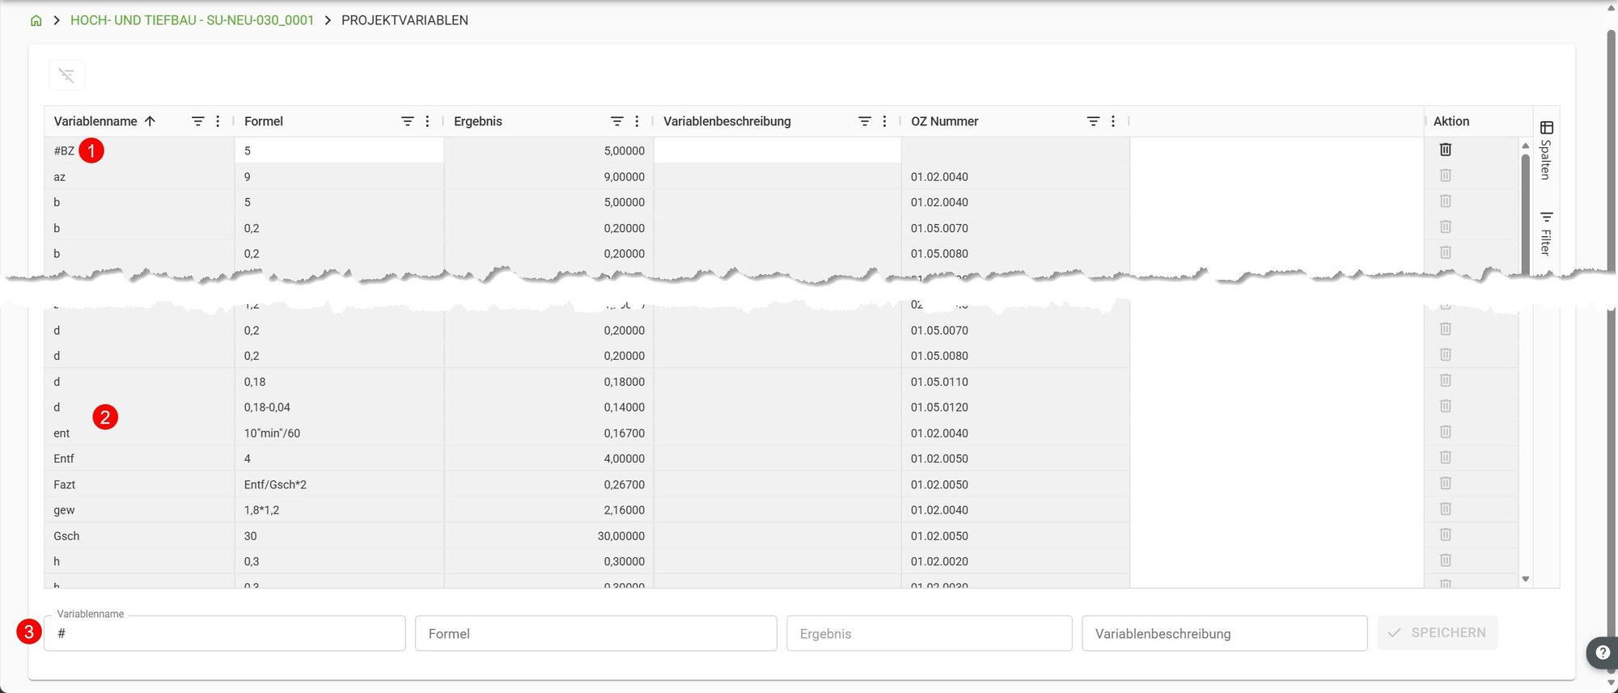The width and height of the screenshot is (1618, 693).
Task: Focus the Formel input field below the table
Action: coord(596,633)
